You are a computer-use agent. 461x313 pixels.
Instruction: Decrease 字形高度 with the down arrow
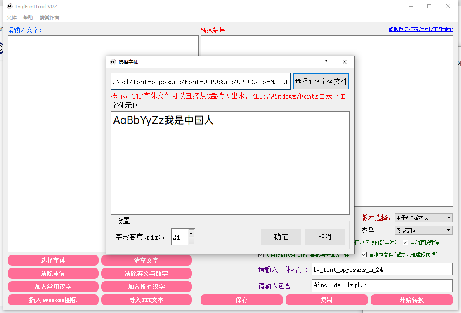[x=191, y=240]
